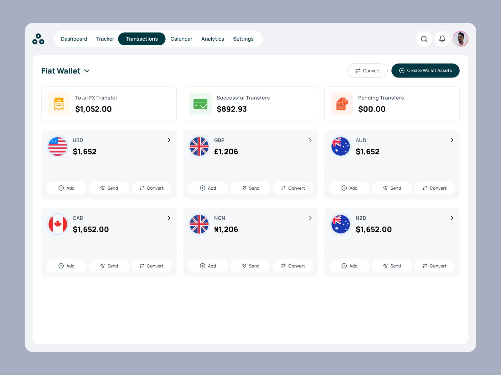
Task: Click the Successful Transfers card icon
Action: coord(200,104)
